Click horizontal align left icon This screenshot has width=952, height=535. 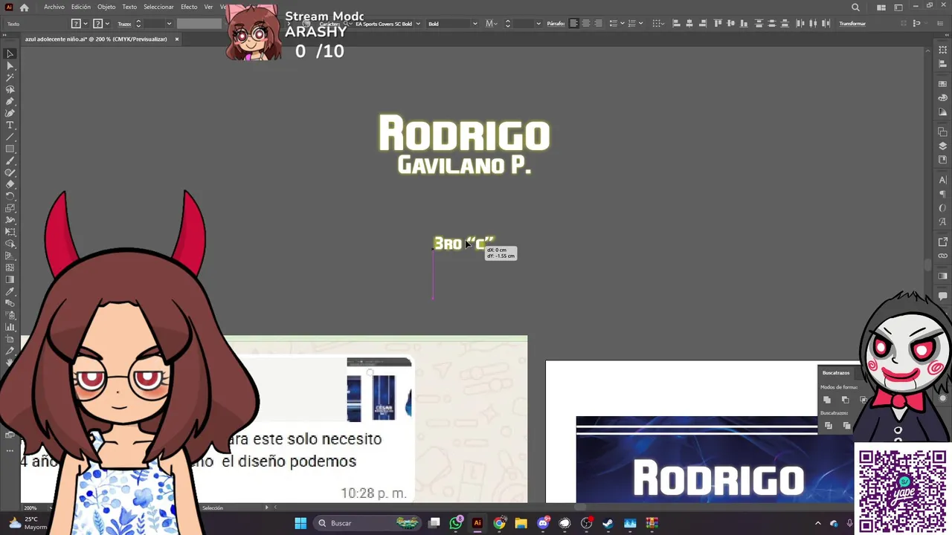(676, 24)
